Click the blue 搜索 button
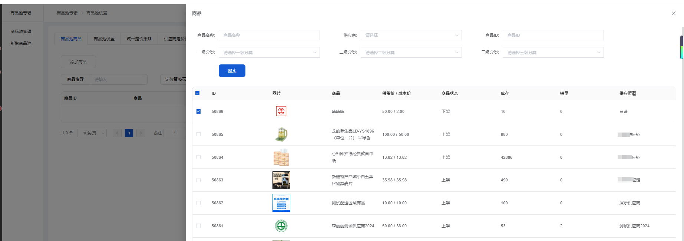 click(x=232, y=71)
